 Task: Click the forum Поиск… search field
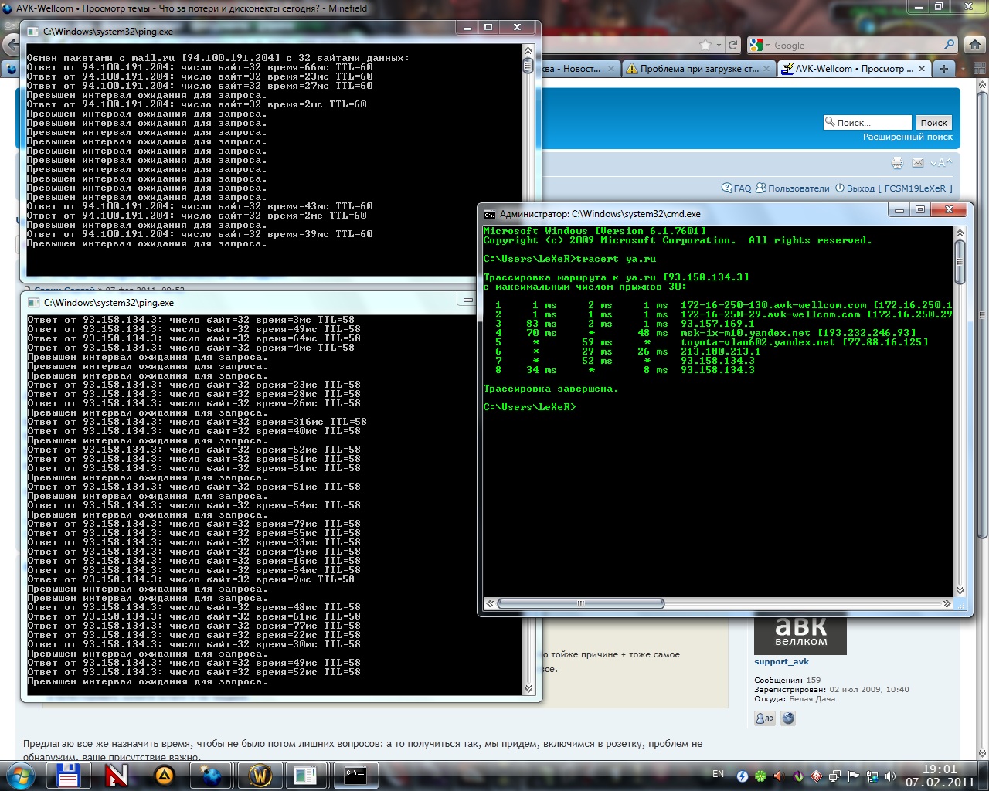pyautogui.click(x=868, y=122)
